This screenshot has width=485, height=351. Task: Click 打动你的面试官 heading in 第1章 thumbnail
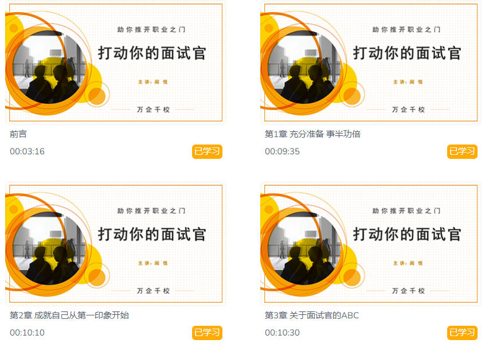407,53
